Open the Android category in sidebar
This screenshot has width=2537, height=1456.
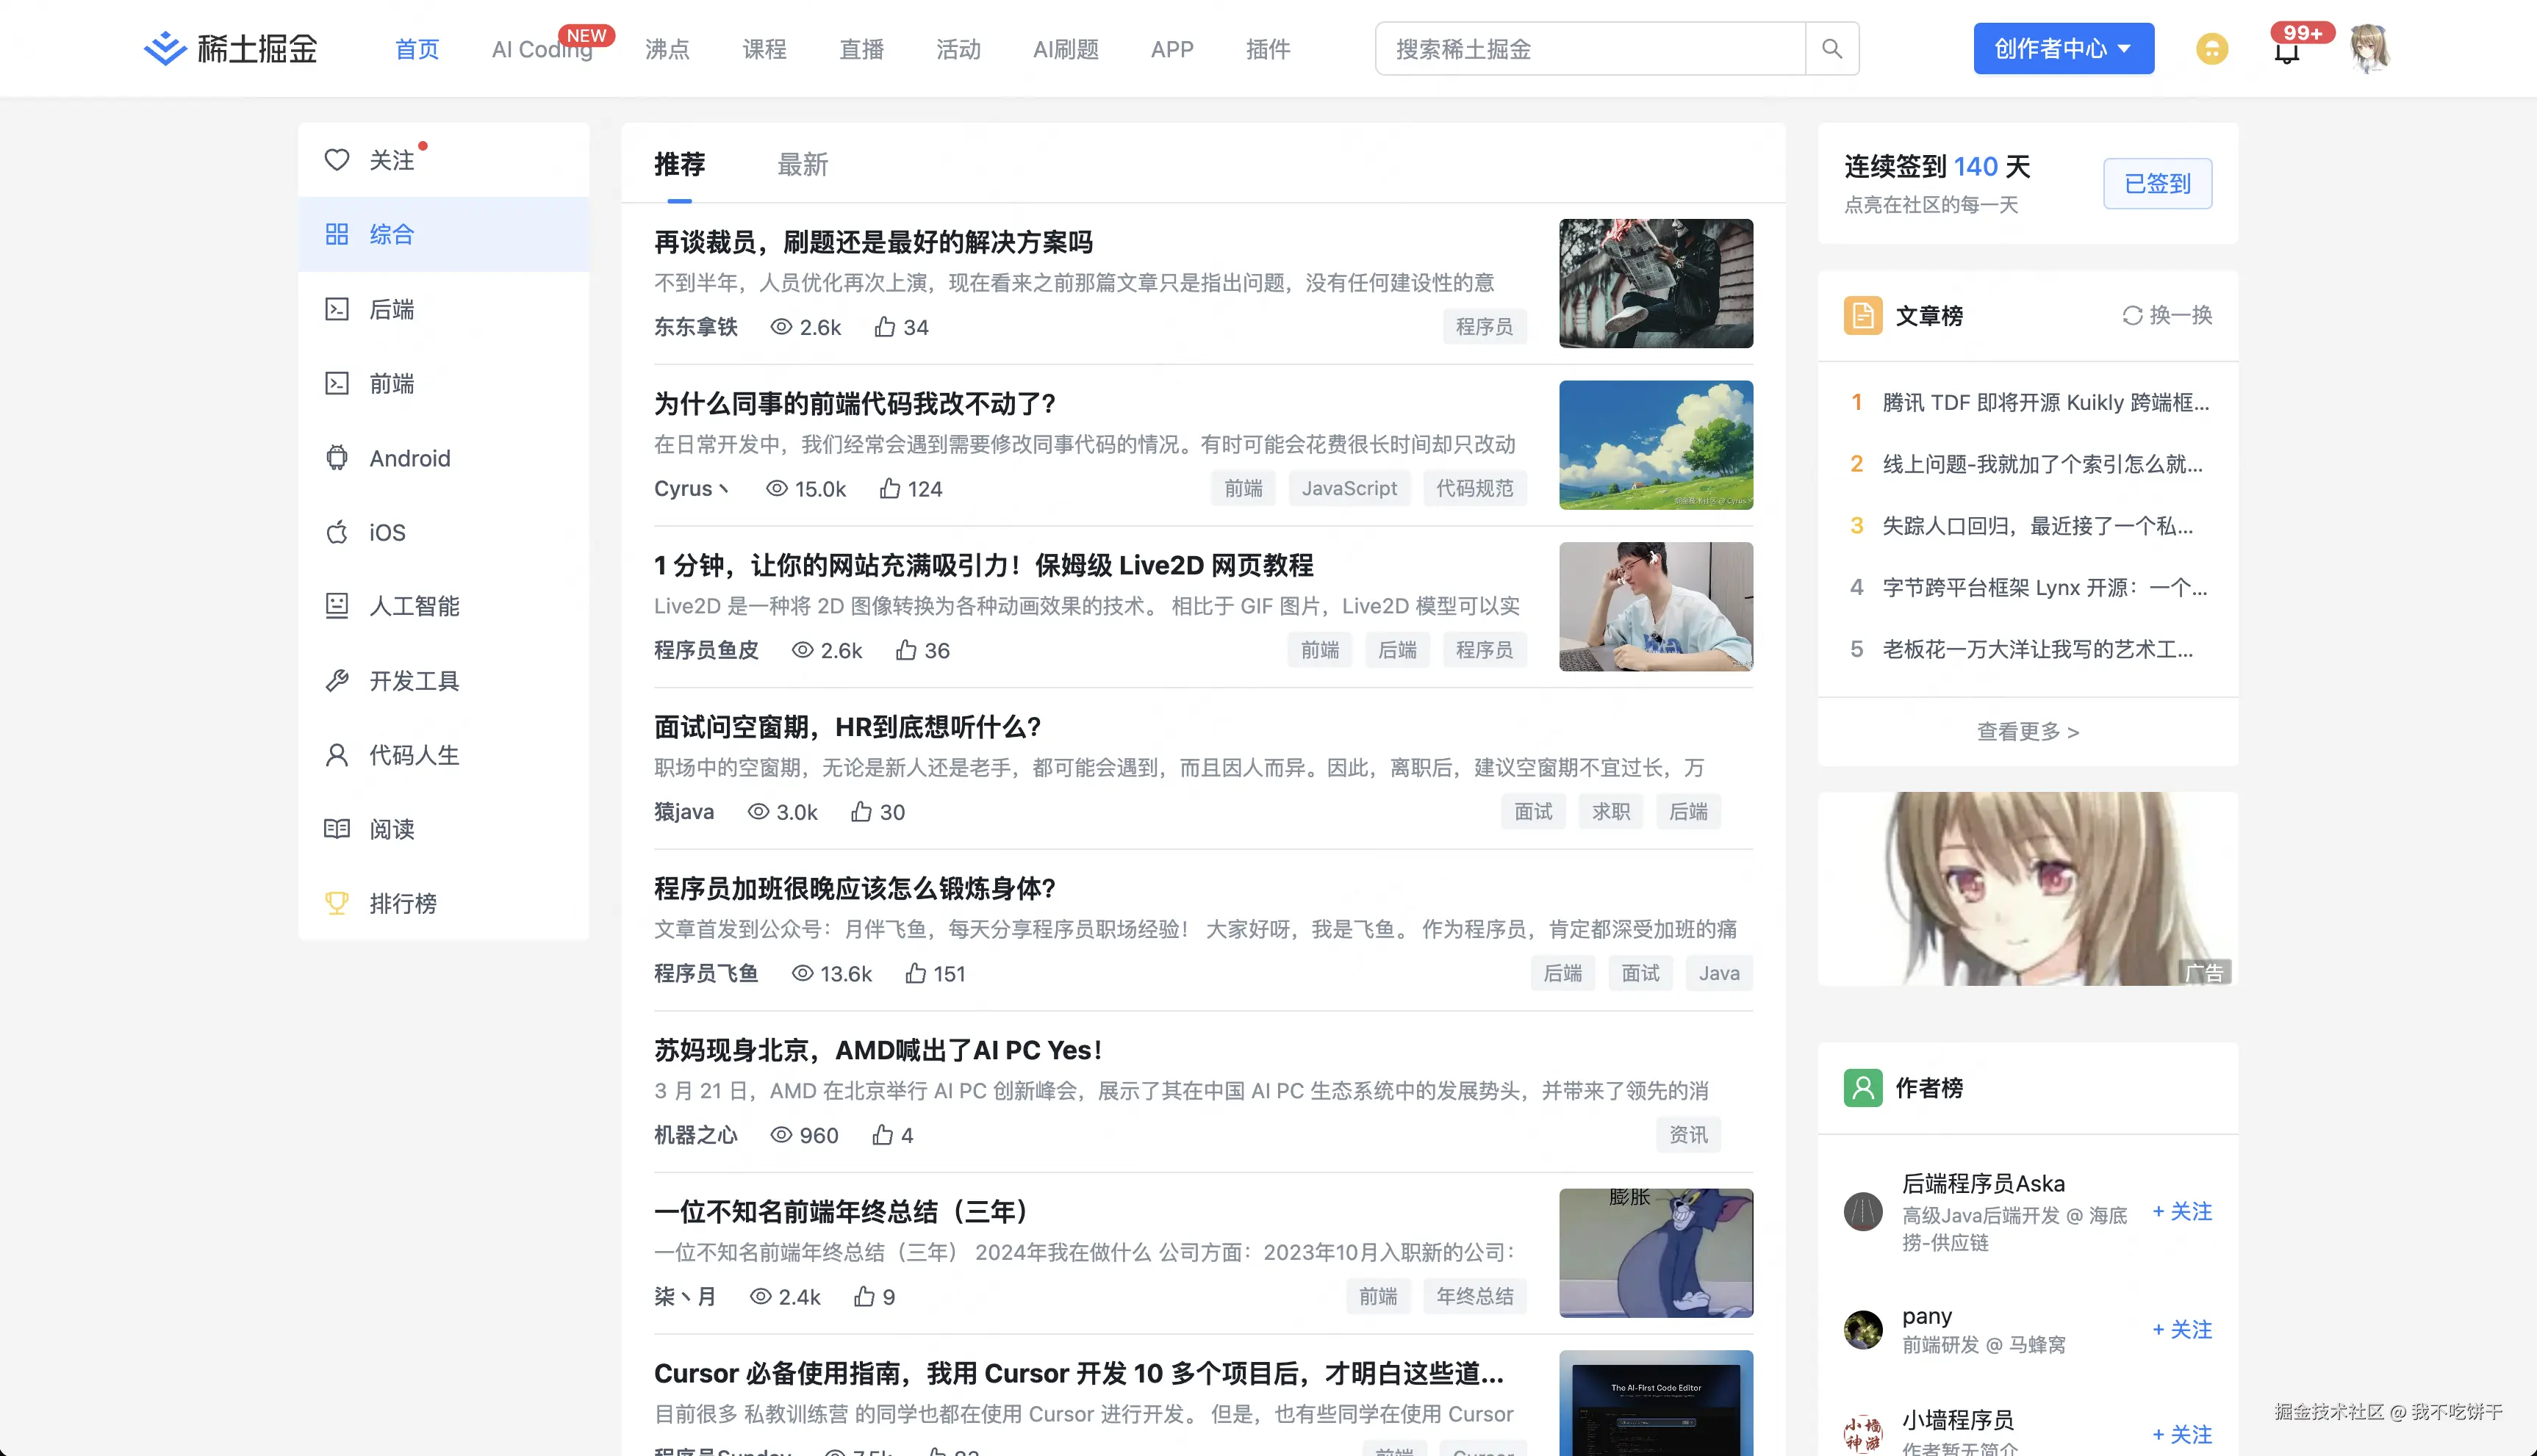(409, 458)
